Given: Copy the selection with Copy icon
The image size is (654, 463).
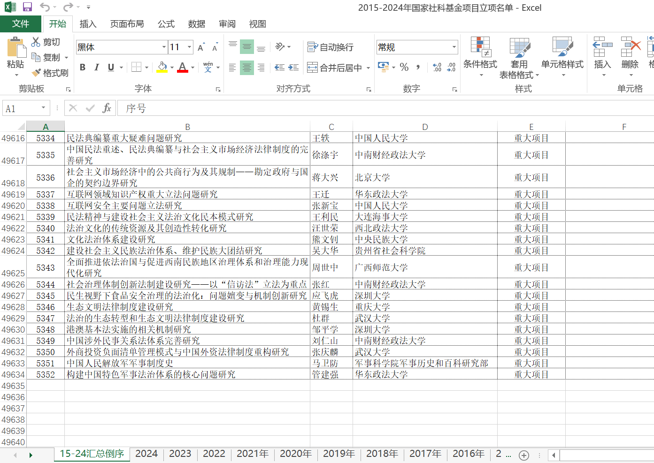Looking at the screenshot, I should pos(36,57).
